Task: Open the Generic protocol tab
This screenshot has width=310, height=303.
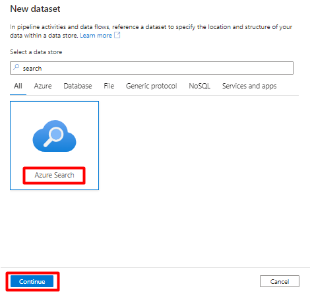Action: click(151, 86)
